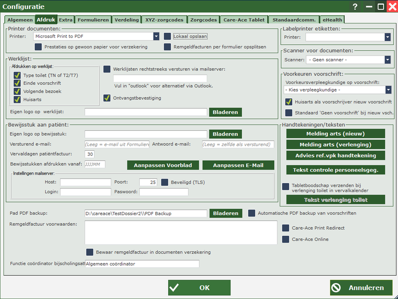Toggle Huisarts als voorschrijver nieuw voorschrift

pos(289,102)
